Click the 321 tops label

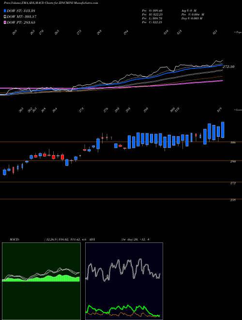click(x=215, y=32)
